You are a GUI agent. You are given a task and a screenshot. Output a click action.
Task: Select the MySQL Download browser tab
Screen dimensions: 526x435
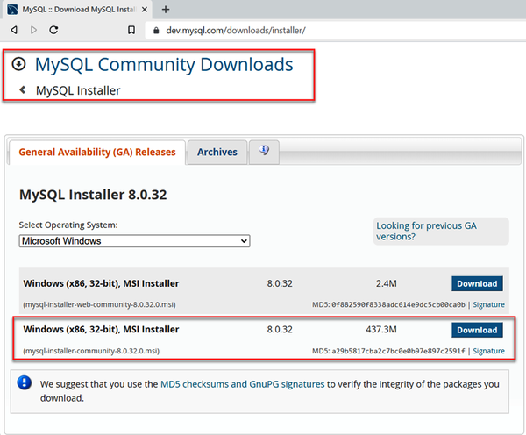(78, 10)
